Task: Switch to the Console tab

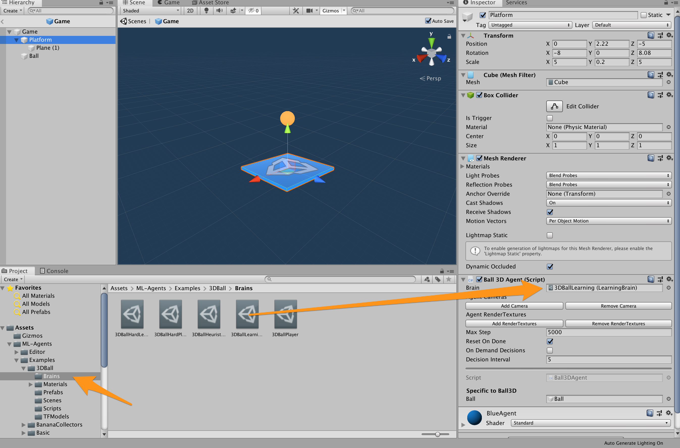Action: click(54, 271)
